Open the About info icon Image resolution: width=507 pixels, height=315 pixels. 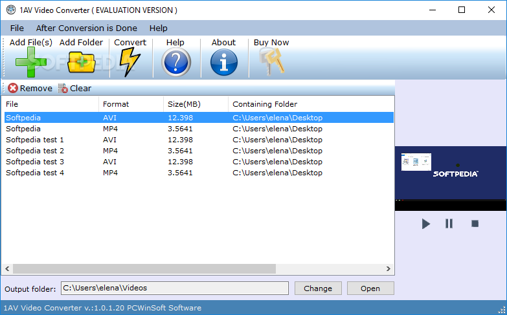tap(224, 62)
